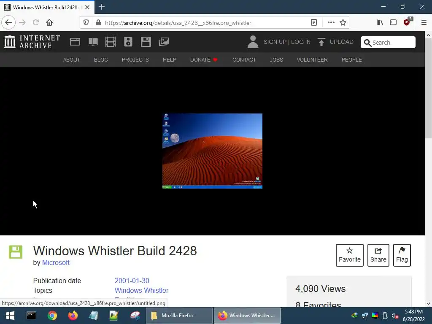Click the upload arrow icon
Viewport: 432px width, 324px height.
coord(321,42)
